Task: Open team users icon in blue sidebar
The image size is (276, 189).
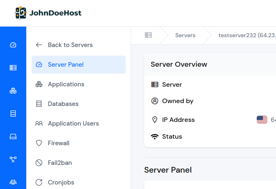Action: [13, 182]
